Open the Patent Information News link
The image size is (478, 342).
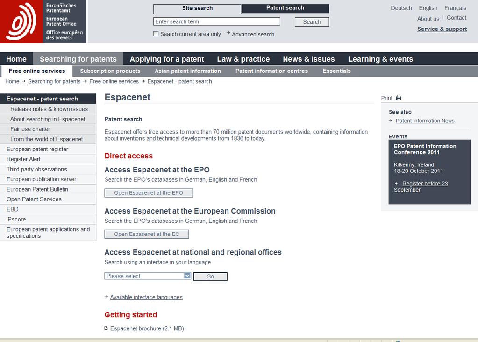pos(425,121)
